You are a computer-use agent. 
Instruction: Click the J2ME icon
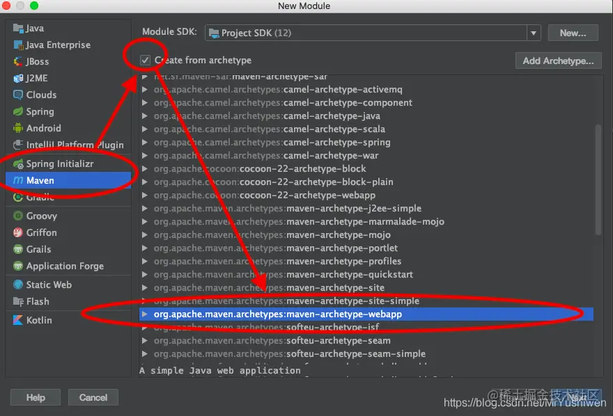(18, 79)
